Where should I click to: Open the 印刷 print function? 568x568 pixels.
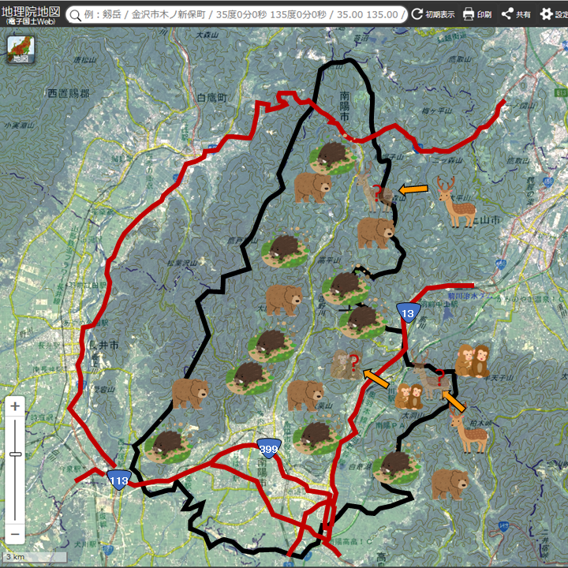476,14
